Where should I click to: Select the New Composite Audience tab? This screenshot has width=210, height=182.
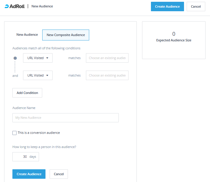(66, 35)
